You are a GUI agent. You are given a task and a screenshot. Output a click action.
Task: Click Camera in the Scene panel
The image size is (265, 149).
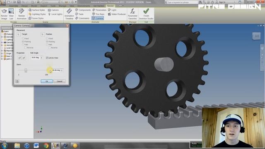[x=53, y=10]
